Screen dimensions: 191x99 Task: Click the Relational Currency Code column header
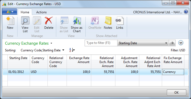coord(57,62)
